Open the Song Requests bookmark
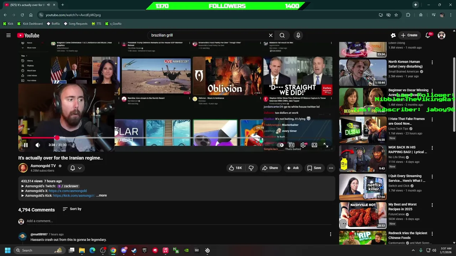 click(x=76, y=24)
